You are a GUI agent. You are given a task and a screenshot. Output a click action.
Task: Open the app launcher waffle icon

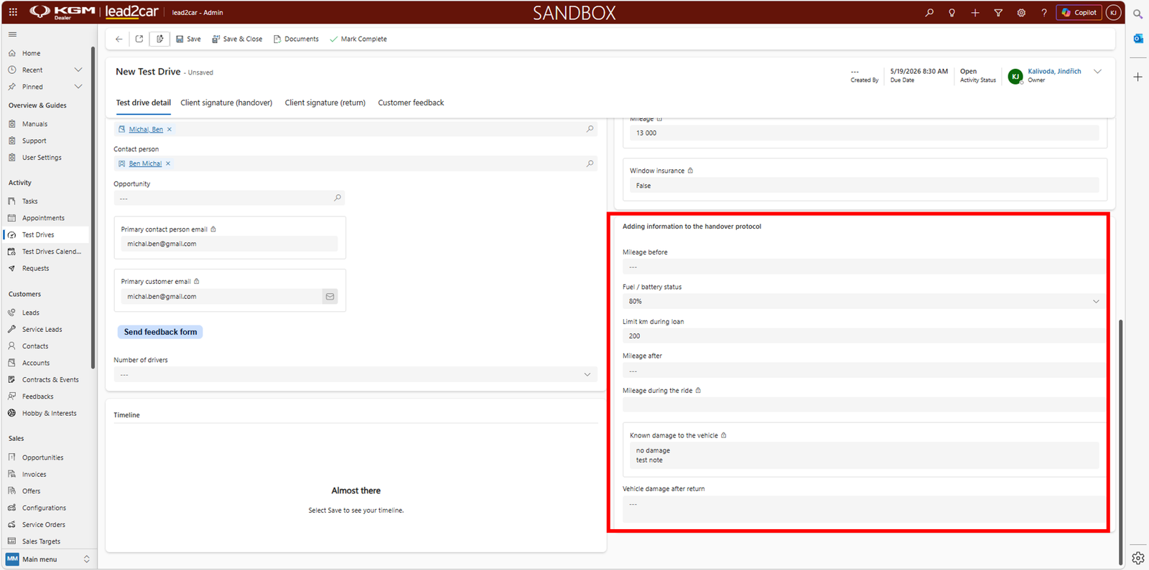(13, 12)
